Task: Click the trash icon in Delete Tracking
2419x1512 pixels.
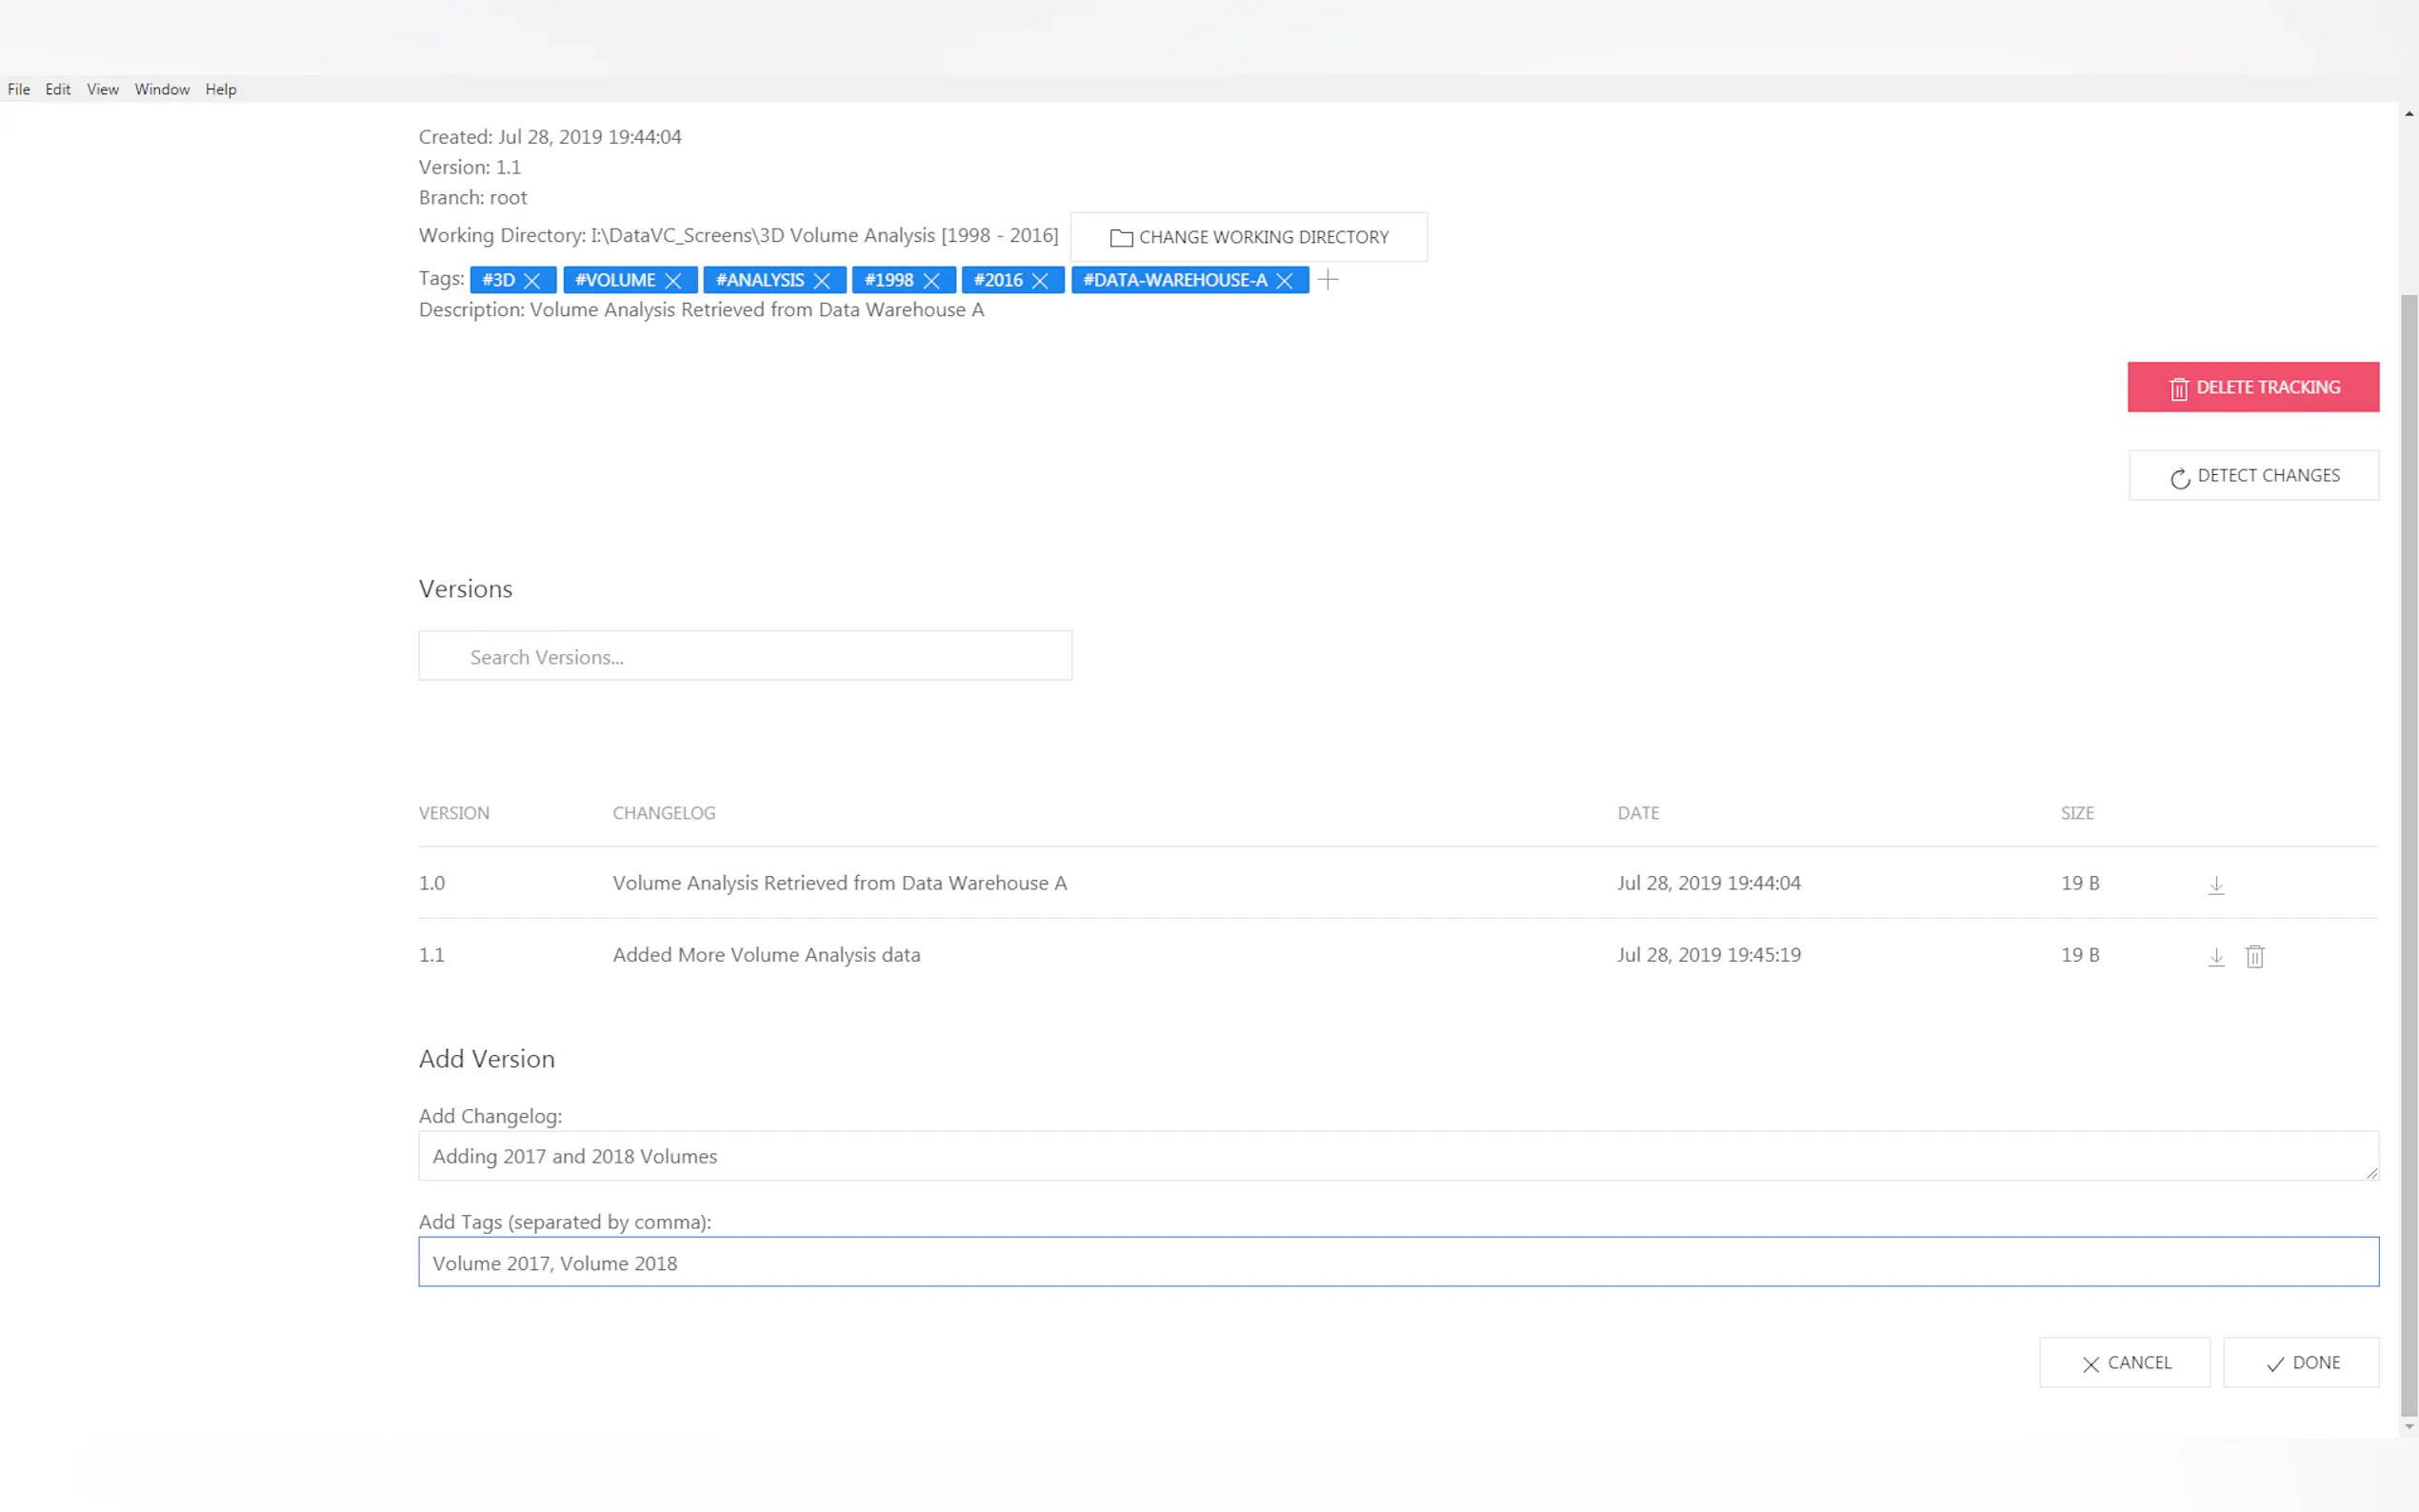Action: coord(2179,389)
